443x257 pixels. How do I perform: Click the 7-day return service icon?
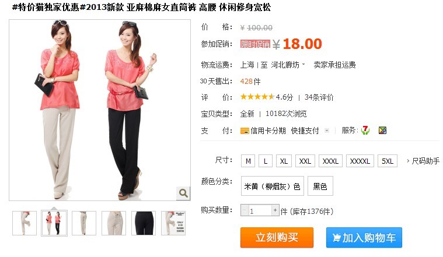pyautogui.click(x=365, y=131)
